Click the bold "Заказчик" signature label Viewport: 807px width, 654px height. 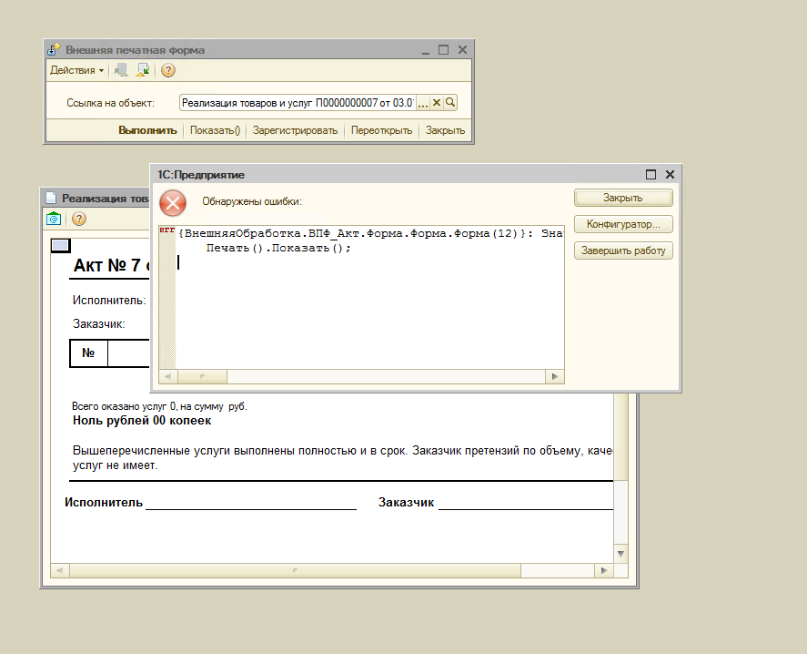click(x=406, y=503)
